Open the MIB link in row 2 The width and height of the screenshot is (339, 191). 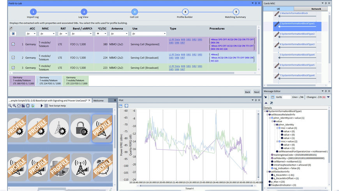coord(183,55)
